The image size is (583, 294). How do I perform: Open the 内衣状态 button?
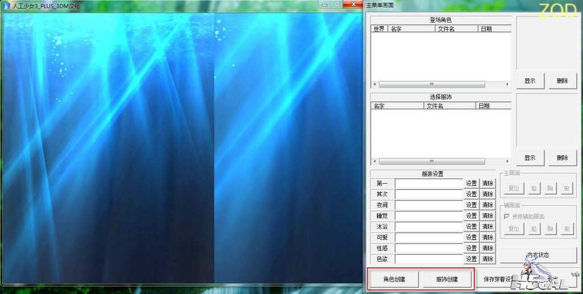click(x=538, y=255)
